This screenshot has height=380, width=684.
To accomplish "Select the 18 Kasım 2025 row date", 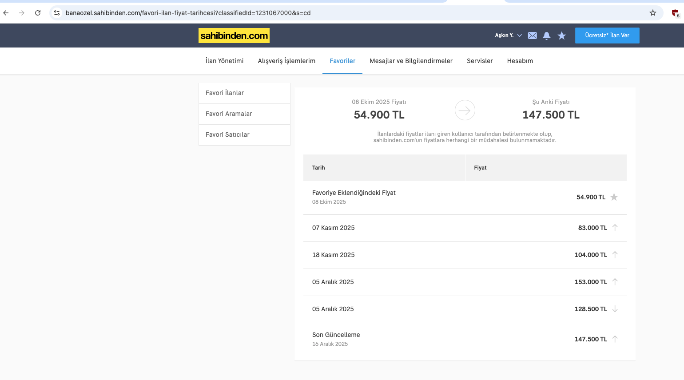I will (x=333, y=255).
